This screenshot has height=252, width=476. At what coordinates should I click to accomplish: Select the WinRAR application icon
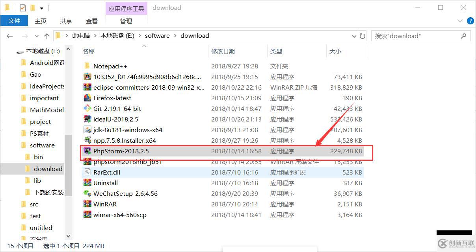click(x=87, y=204)
